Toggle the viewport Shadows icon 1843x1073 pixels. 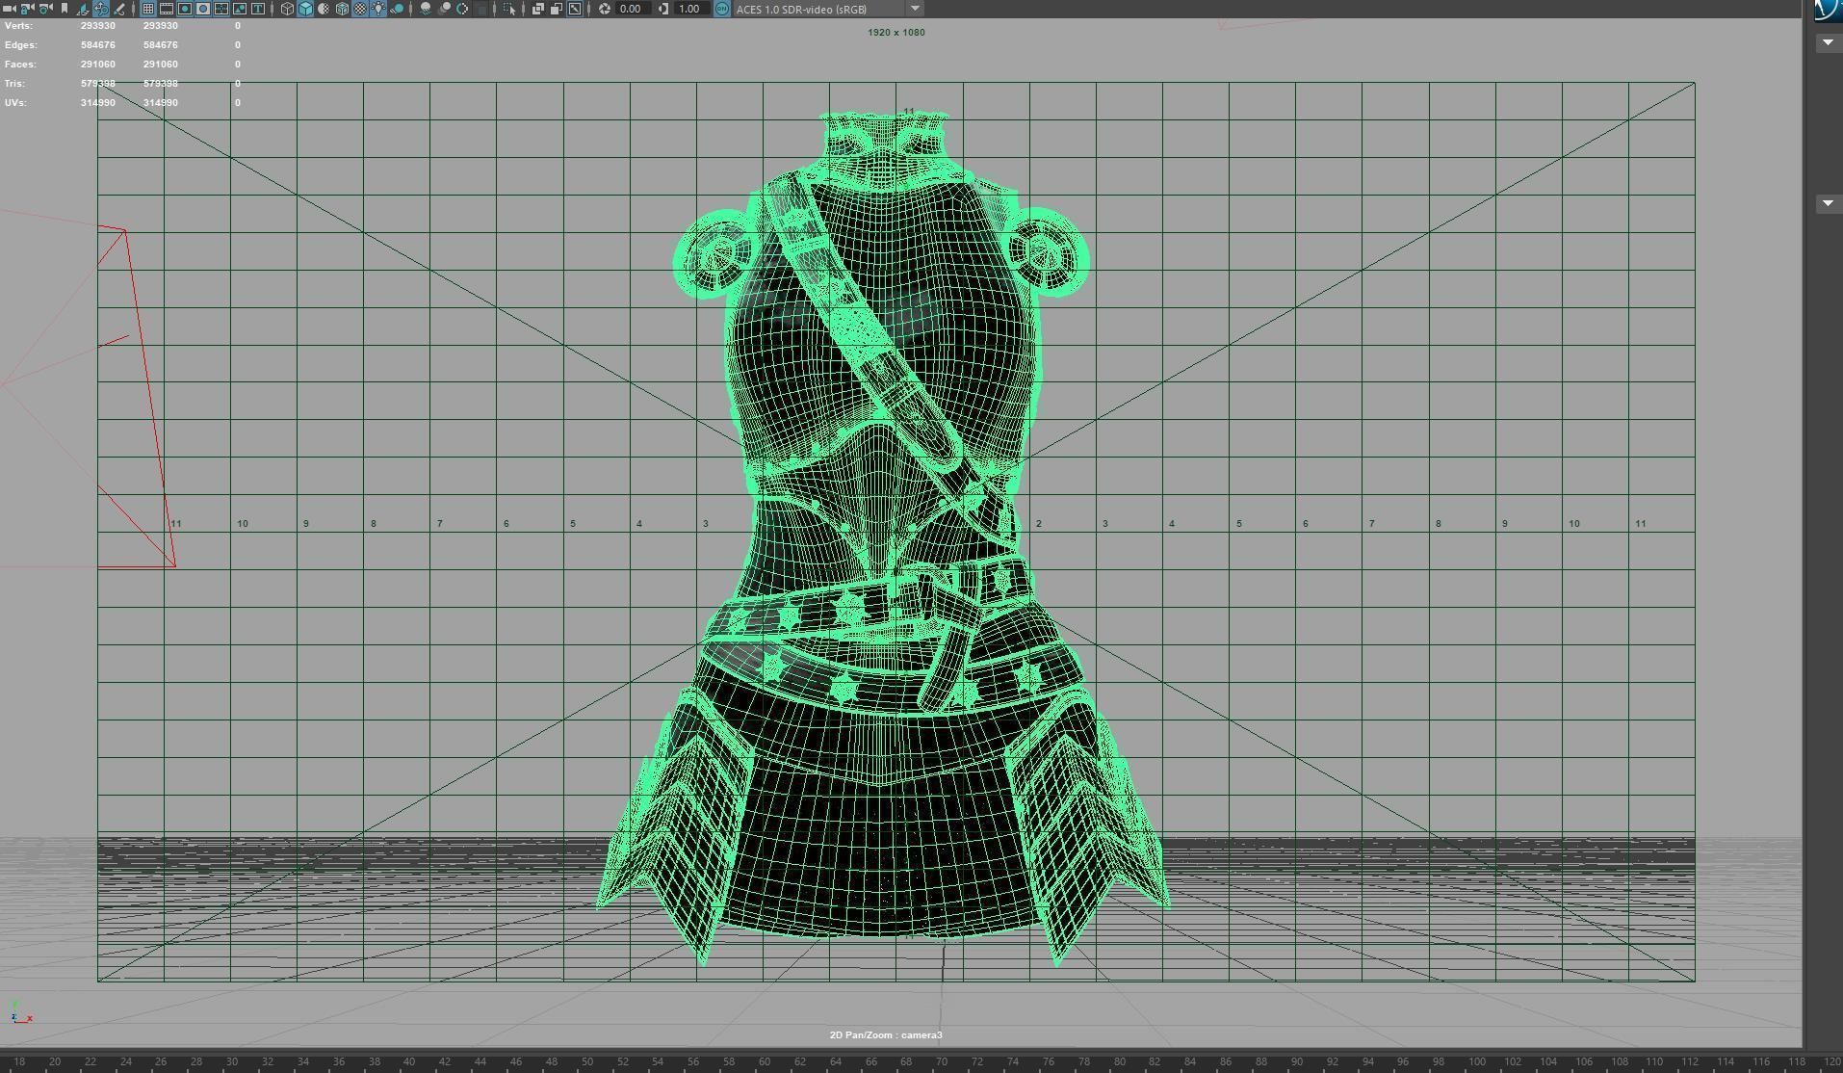pos(397,9)
